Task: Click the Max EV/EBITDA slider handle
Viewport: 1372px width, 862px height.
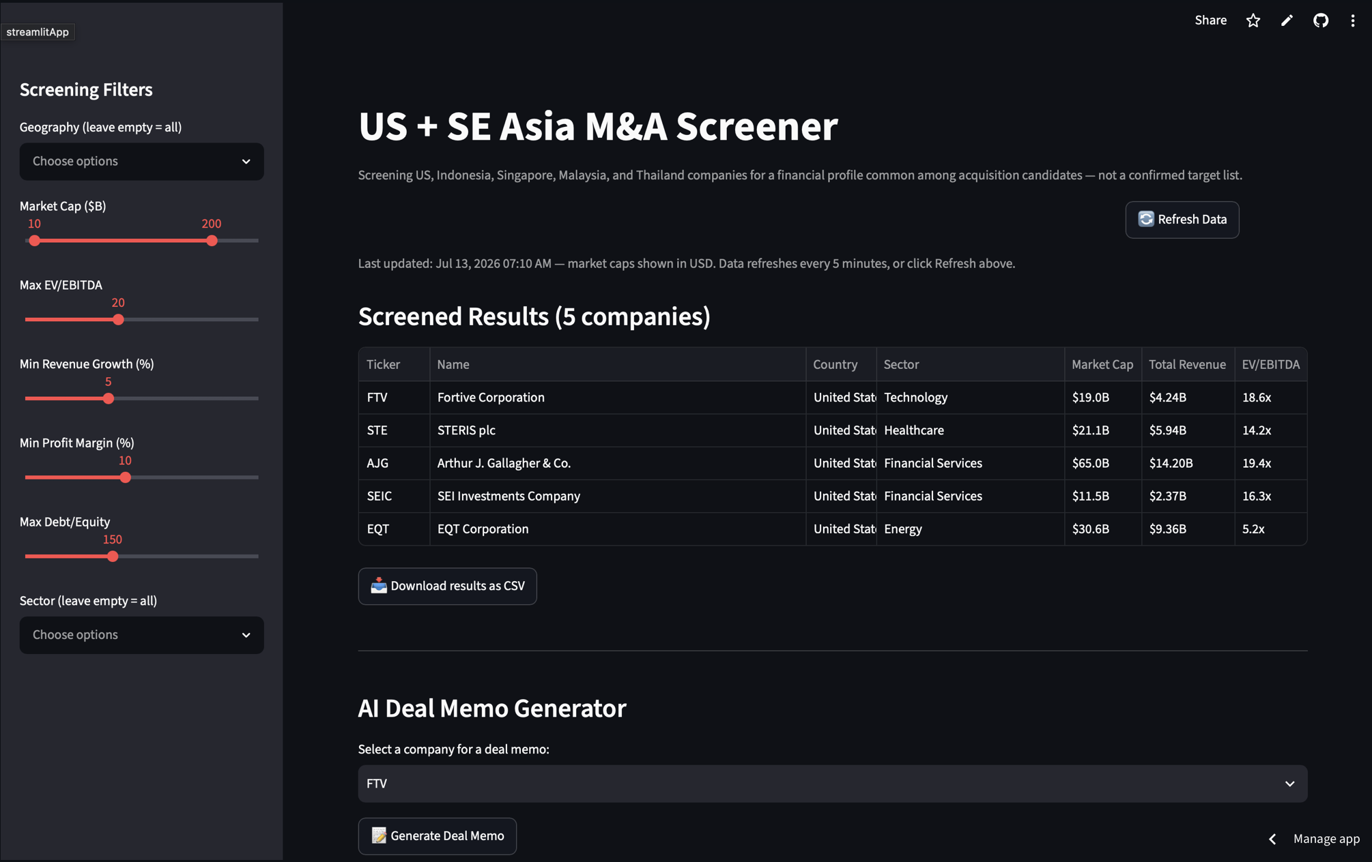Action: pyautogui.click(x=118, y=320)
